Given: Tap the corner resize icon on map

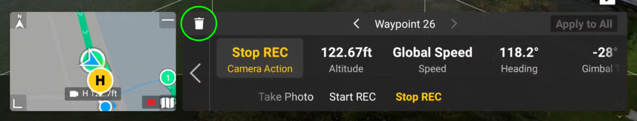Looking at the screenshot, I should point(18,103).
